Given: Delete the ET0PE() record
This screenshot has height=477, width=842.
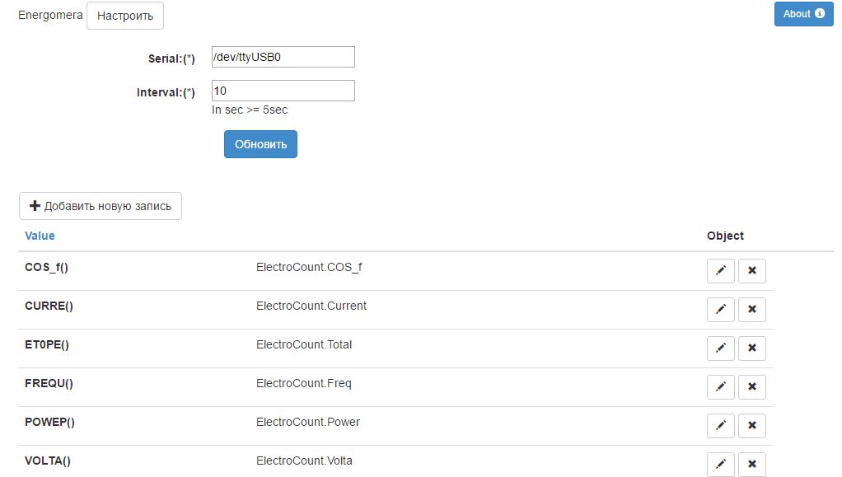Looking at the screenshot, I should pos(751,348).
